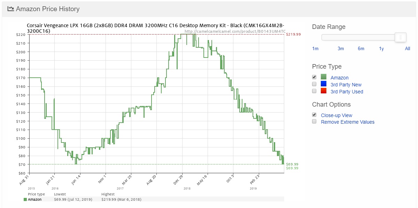Click the $219.99 highest price label
Viewport: 418px width, 208px height.
293,34
